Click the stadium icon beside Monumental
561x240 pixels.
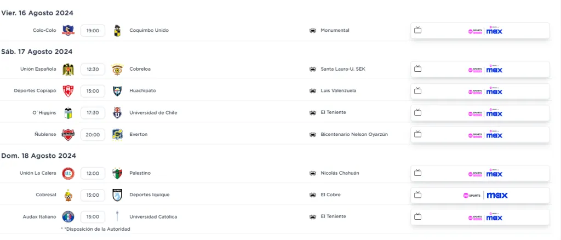313,31
